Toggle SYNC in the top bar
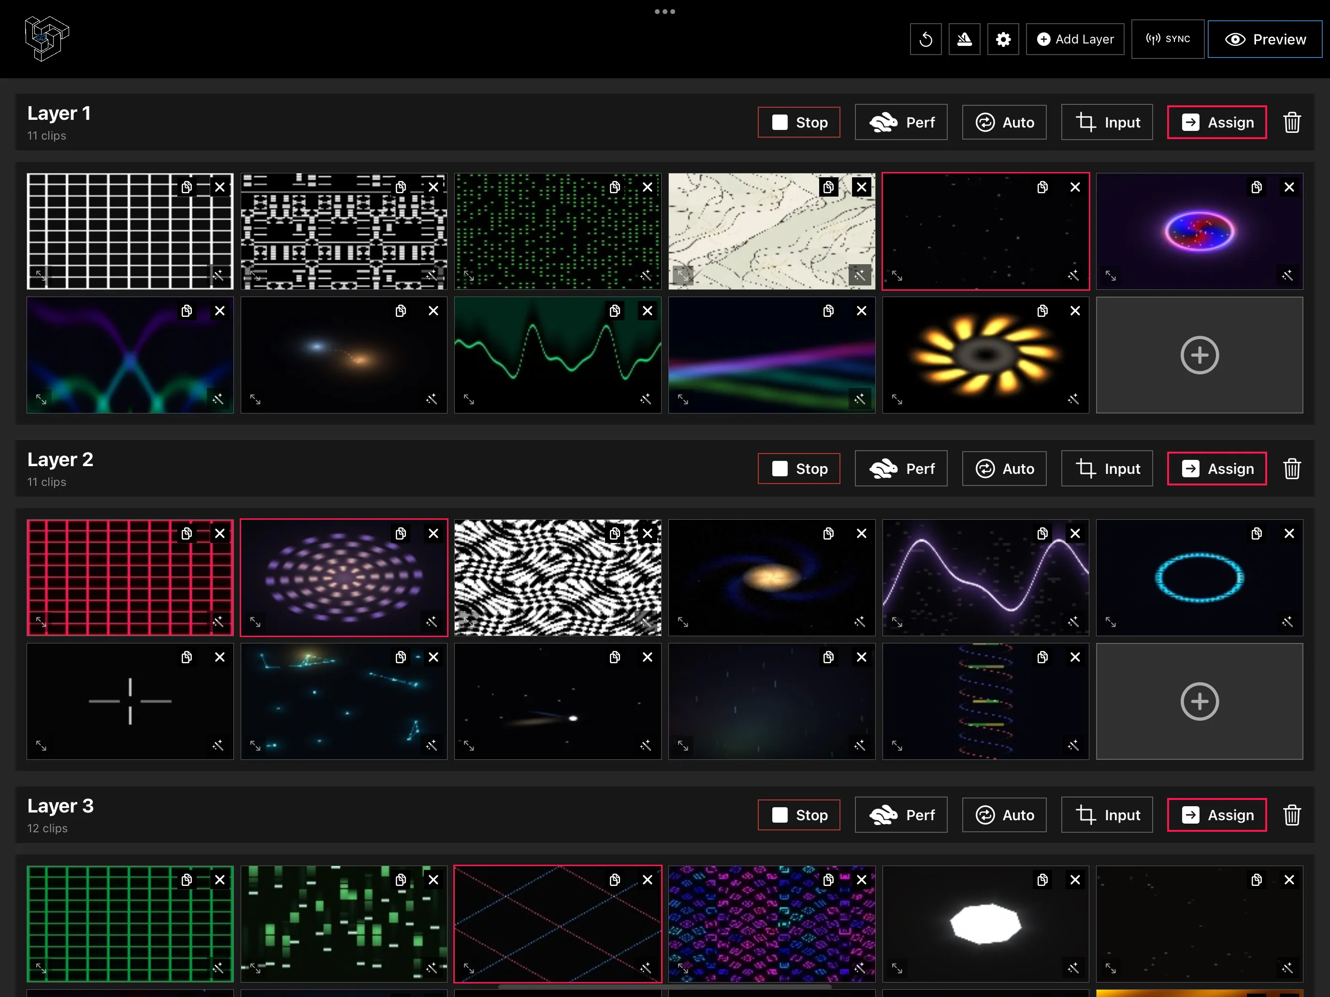 [x=1168, y=39]
